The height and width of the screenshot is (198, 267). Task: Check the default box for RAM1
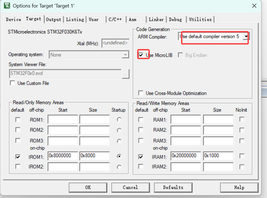coord(141,120)
